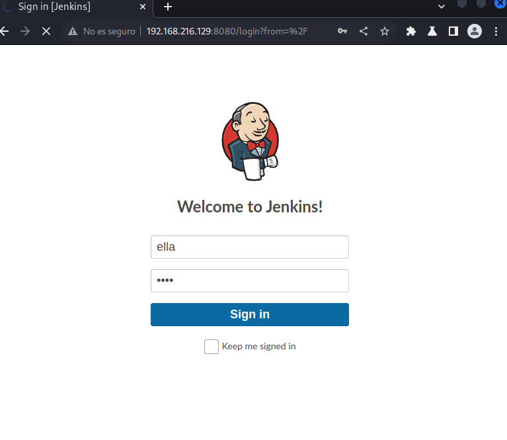
Task: Stop page loading with the X button
Action: (x=46, y=31)
